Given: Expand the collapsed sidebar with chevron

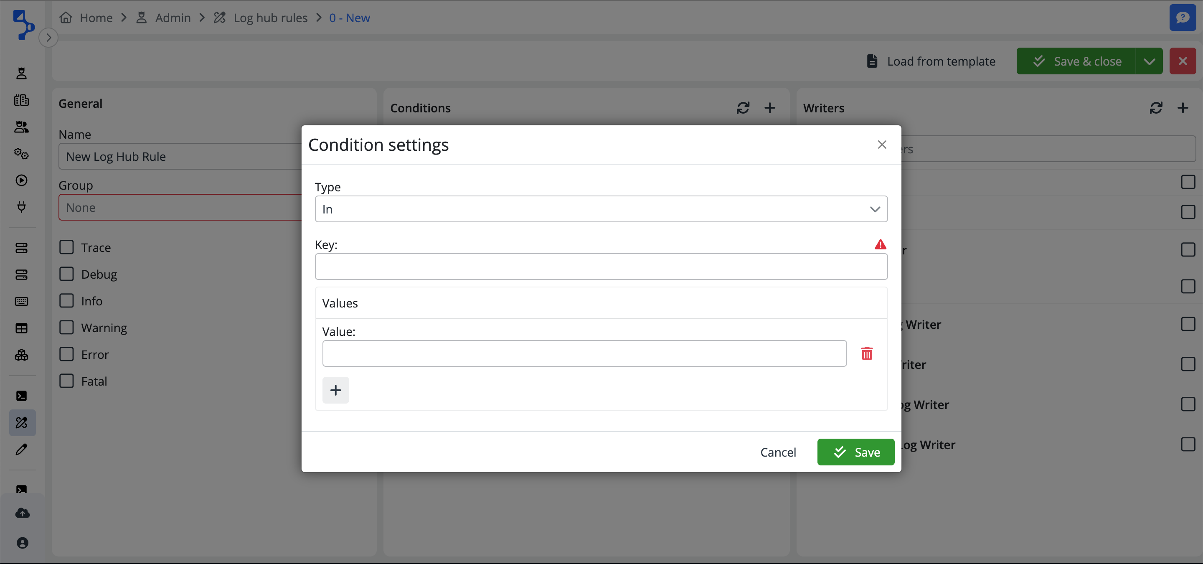Looking at the screenshot, I should click(x=48, y=37).
